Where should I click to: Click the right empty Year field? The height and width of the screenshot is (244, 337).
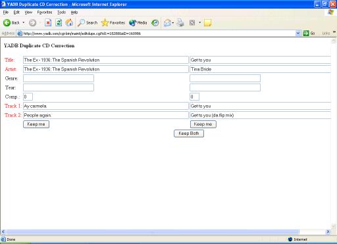[225, 87]
